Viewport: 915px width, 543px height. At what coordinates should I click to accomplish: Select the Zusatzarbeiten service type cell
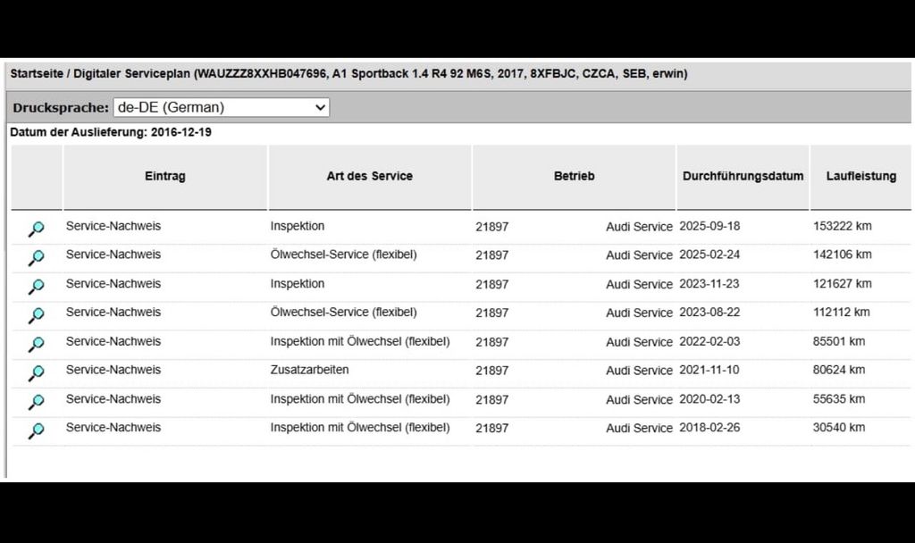tap(309, 370)
